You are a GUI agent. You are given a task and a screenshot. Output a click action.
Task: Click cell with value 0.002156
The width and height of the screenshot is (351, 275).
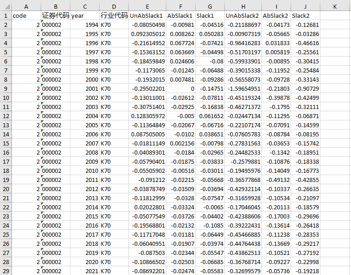[181, 143]
